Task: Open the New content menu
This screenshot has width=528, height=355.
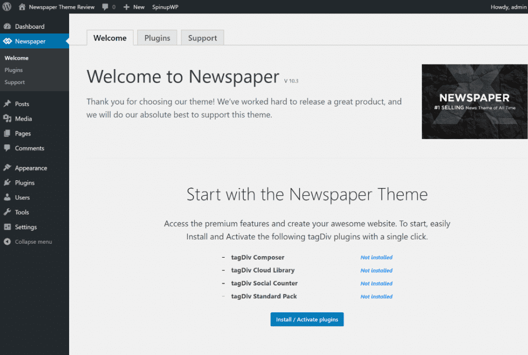Action: [x=139, y=7]
